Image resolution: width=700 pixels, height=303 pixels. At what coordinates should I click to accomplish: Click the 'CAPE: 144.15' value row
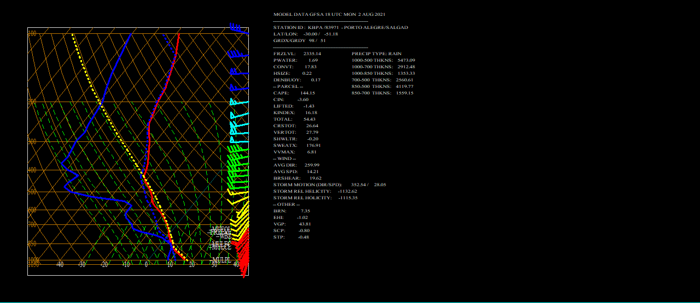point(294,93)
